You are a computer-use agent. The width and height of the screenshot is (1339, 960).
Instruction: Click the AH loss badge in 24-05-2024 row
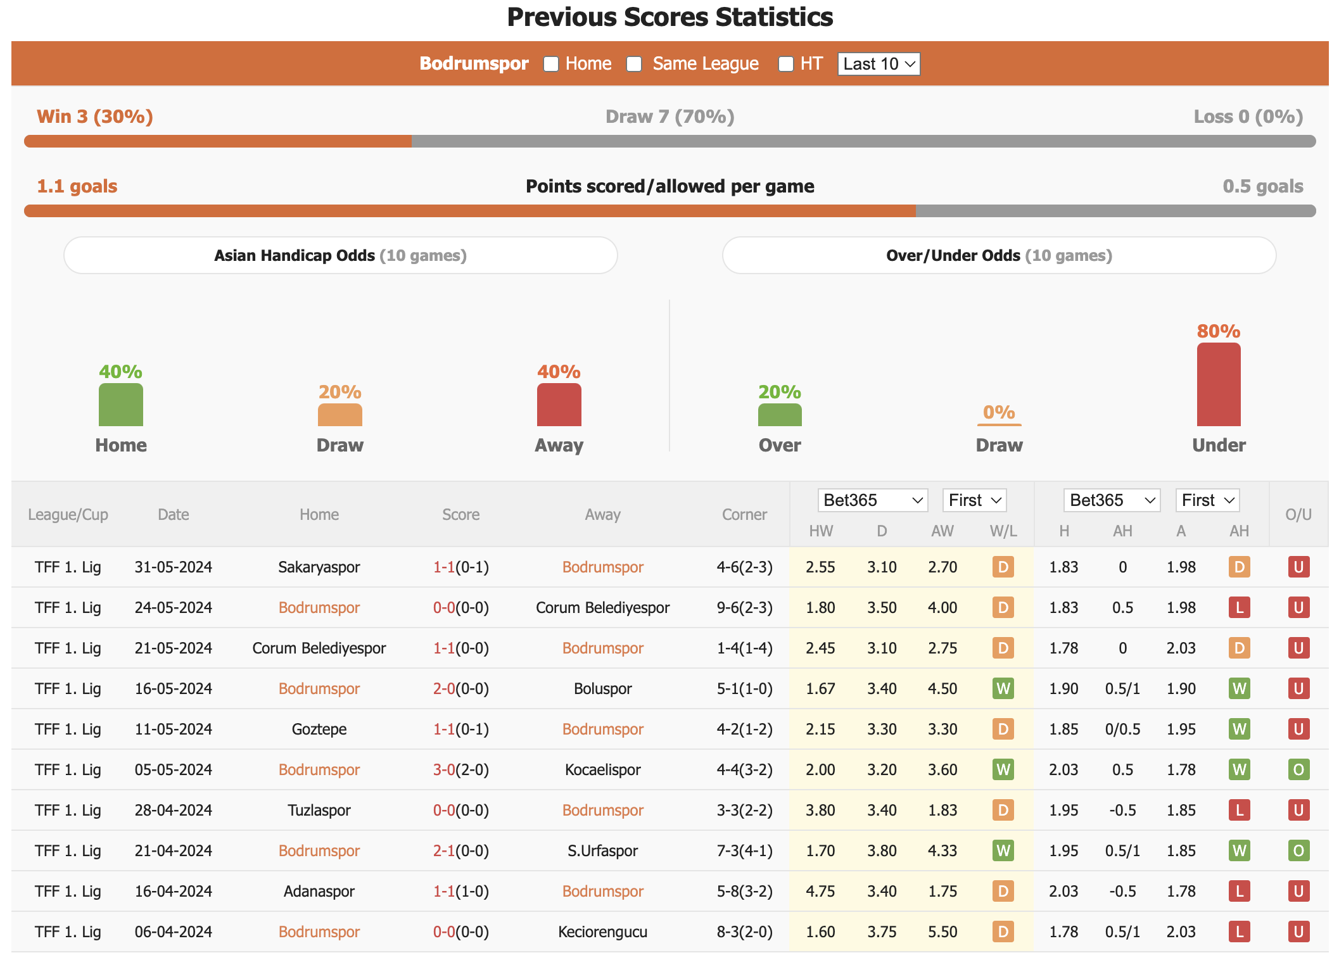[x=1240, y=607]
